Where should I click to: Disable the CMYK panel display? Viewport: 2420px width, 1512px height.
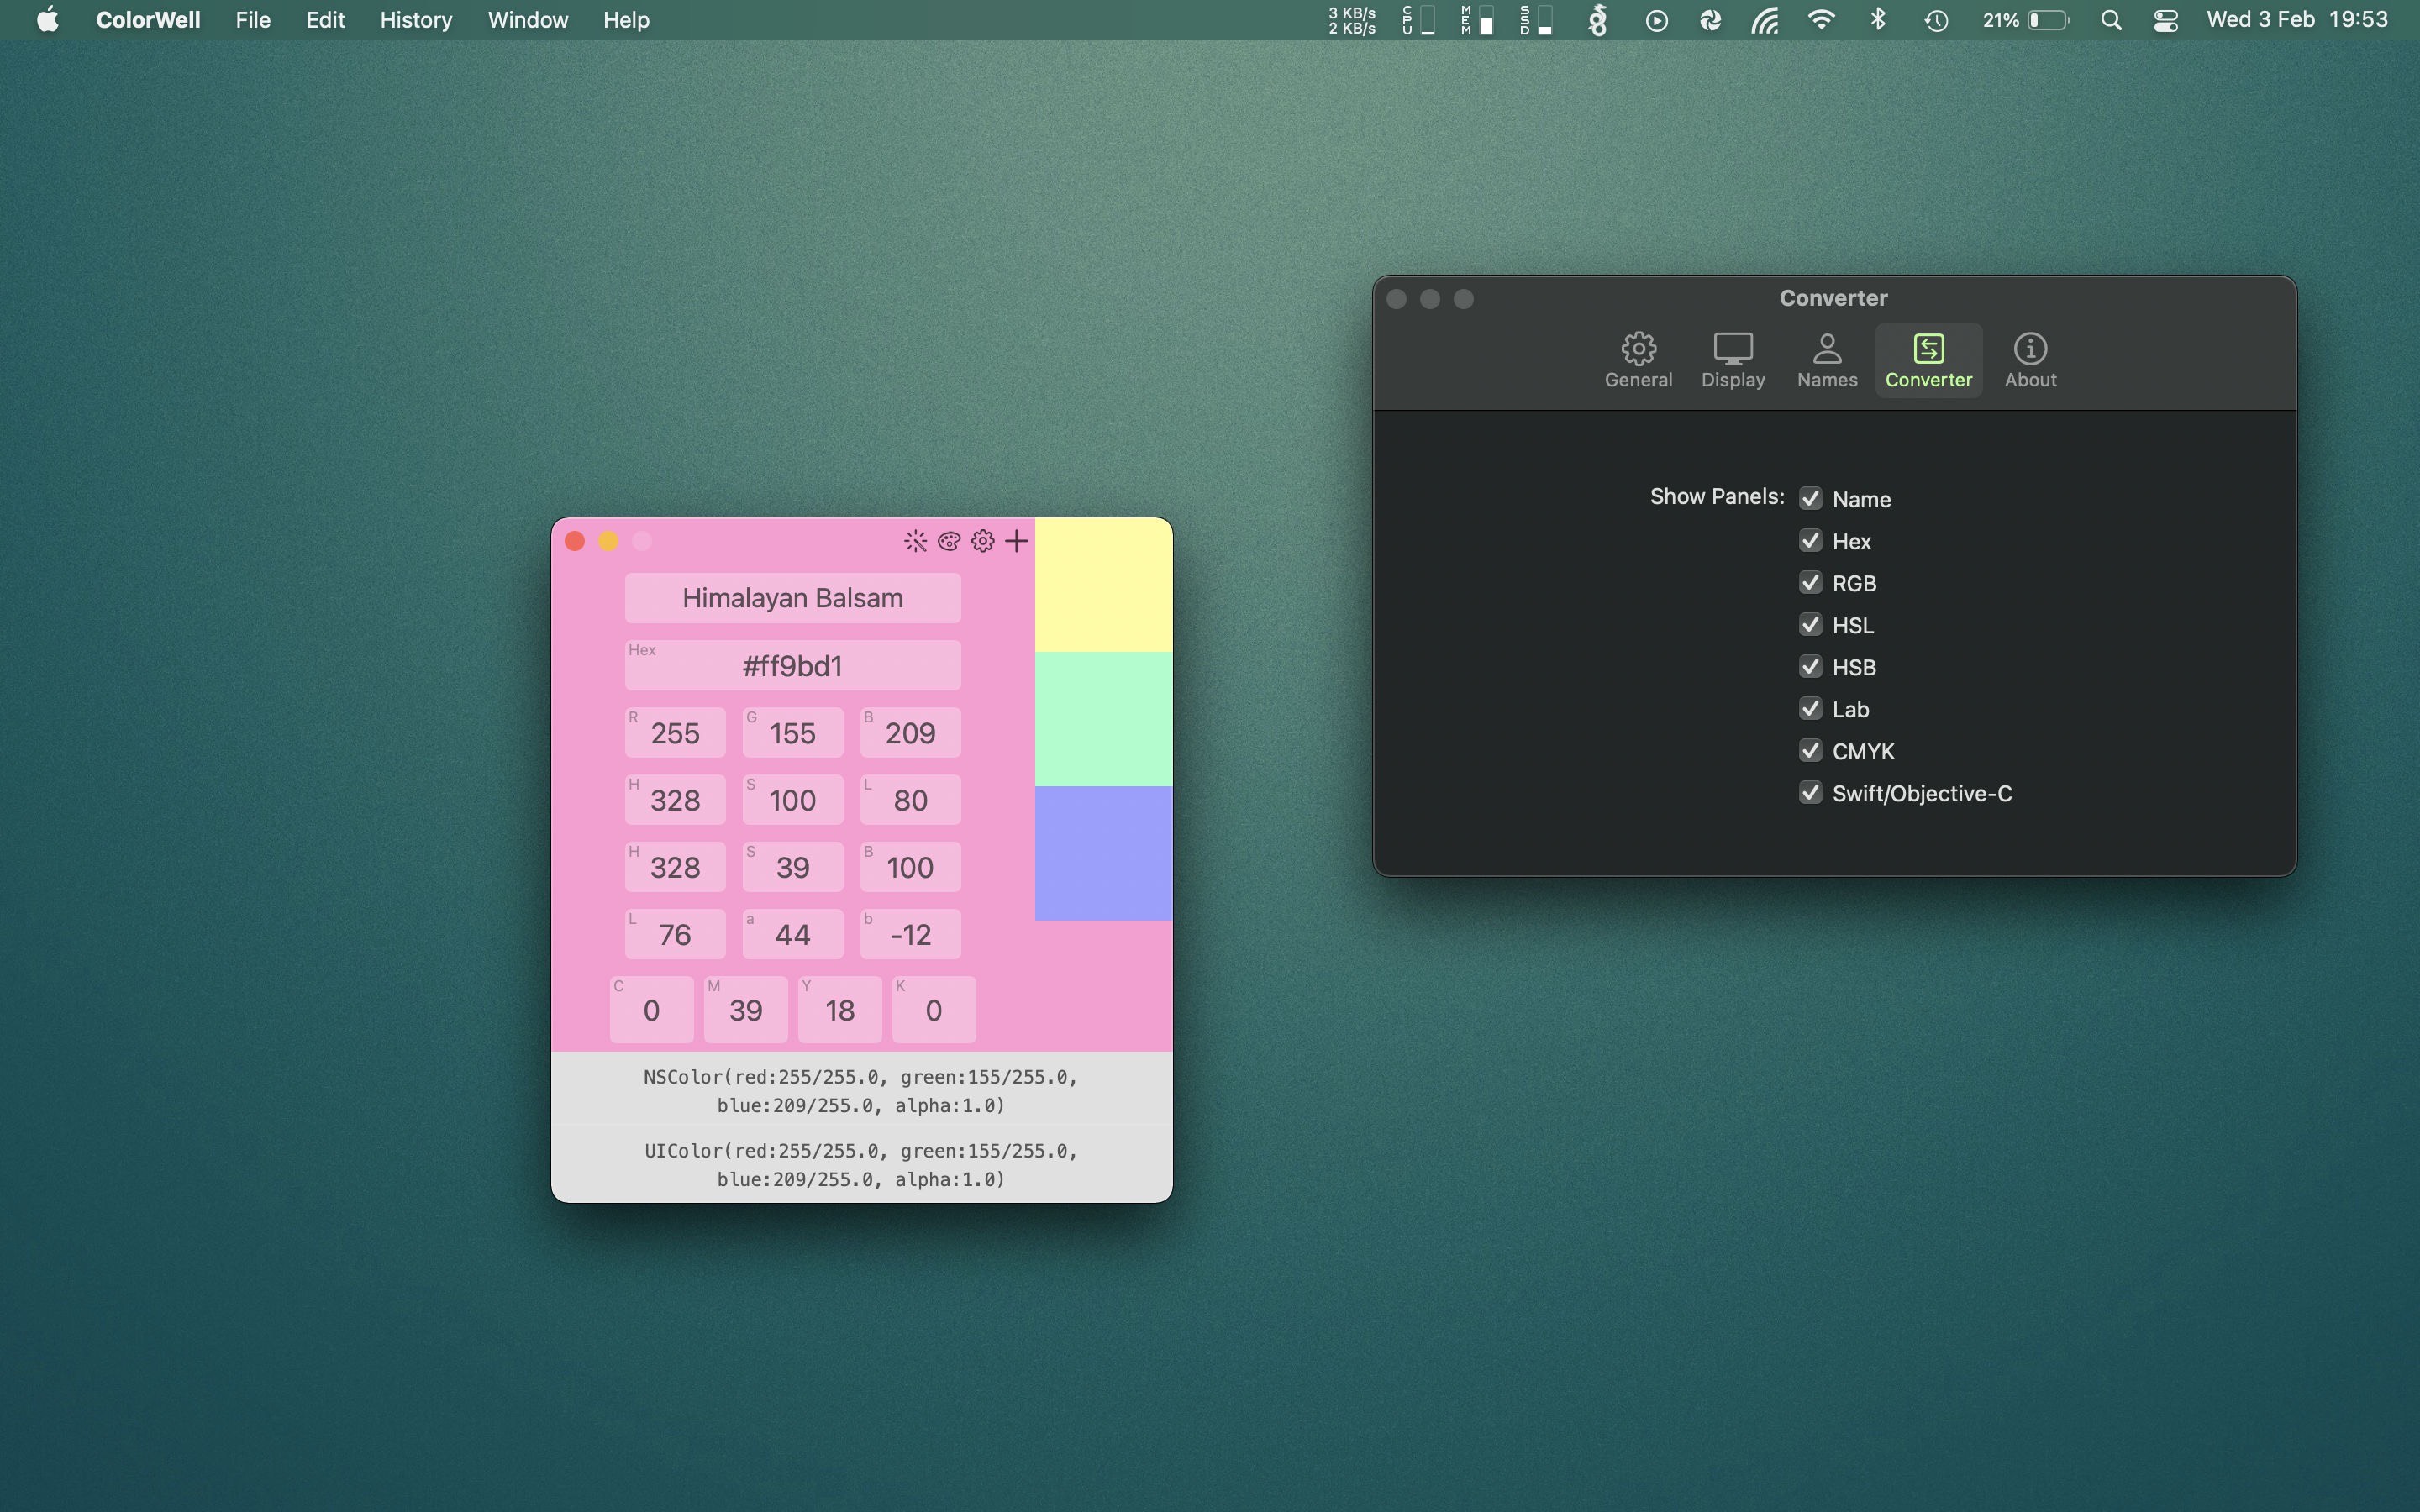coord(1810,749)
